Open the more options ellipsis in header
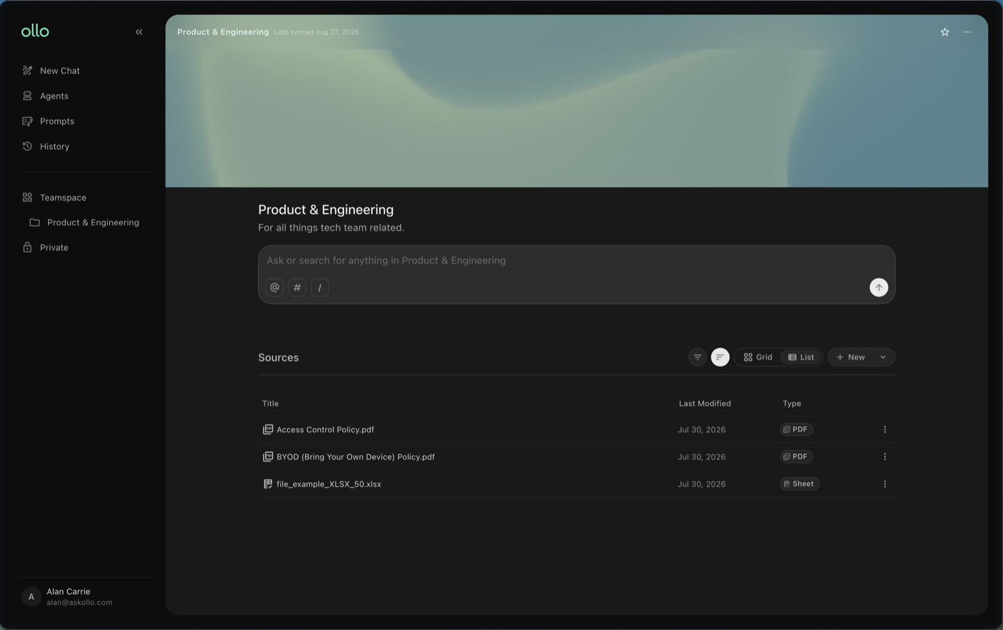 (967, 32)
